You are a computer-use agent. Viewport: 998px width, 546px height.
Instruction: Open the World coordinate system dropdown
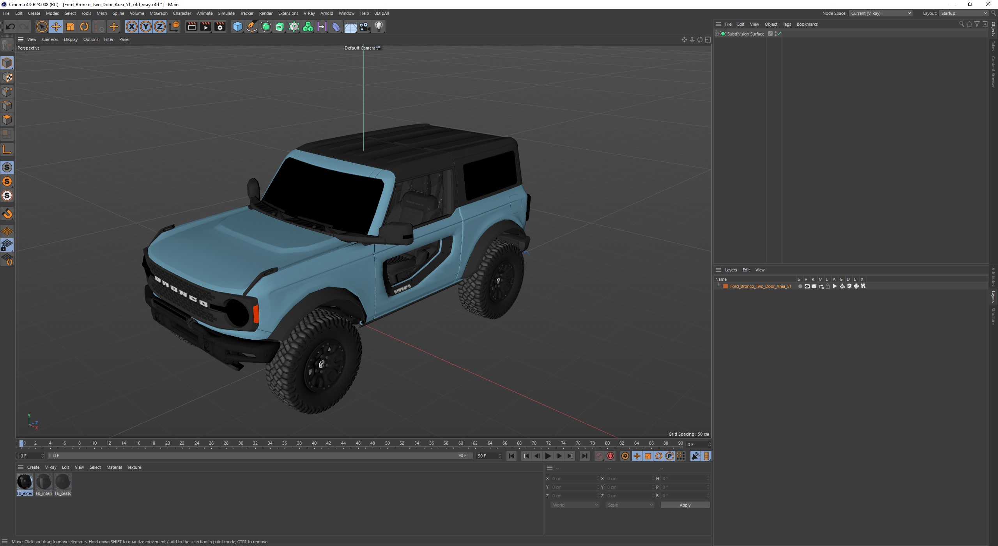pyautogui.click(x=575, y=505)
